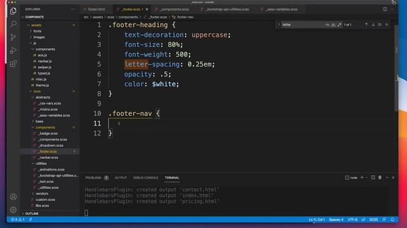This screenshot has height=228, width=407.
Task: Open the Accounts menu icon
Action: (13, 197)
